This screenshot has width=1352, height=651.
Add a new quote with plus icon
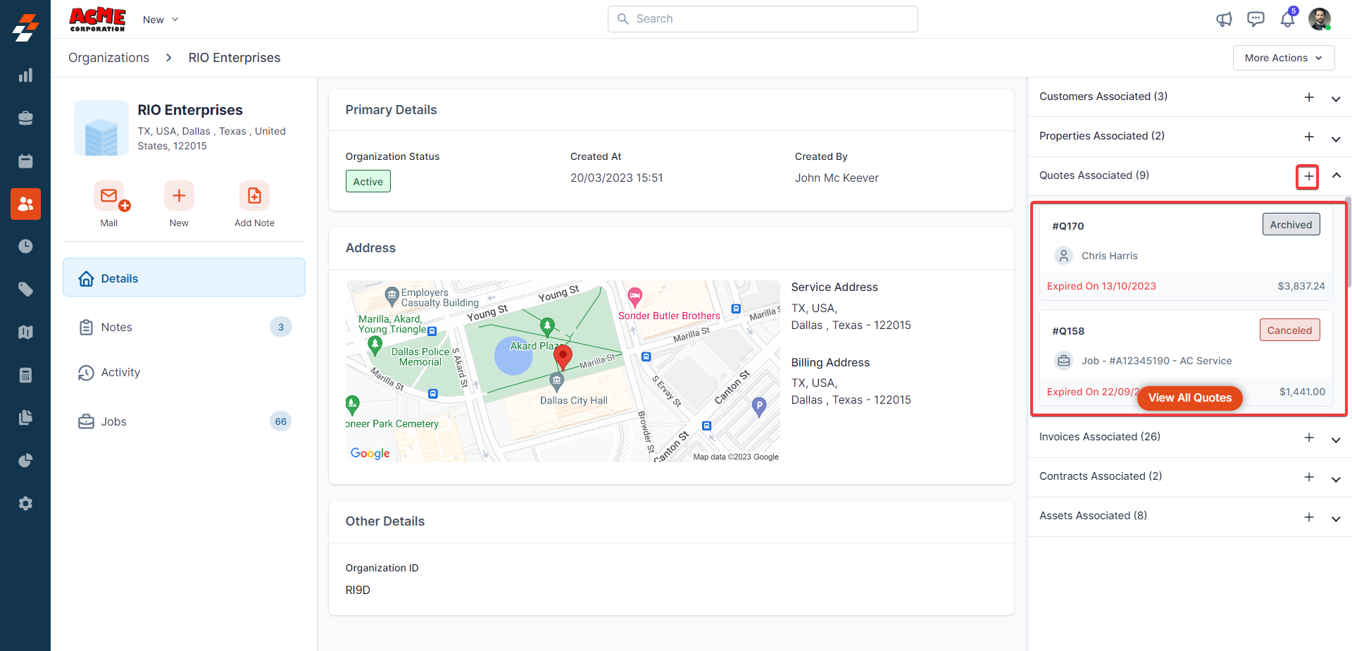pos(1308,176)
